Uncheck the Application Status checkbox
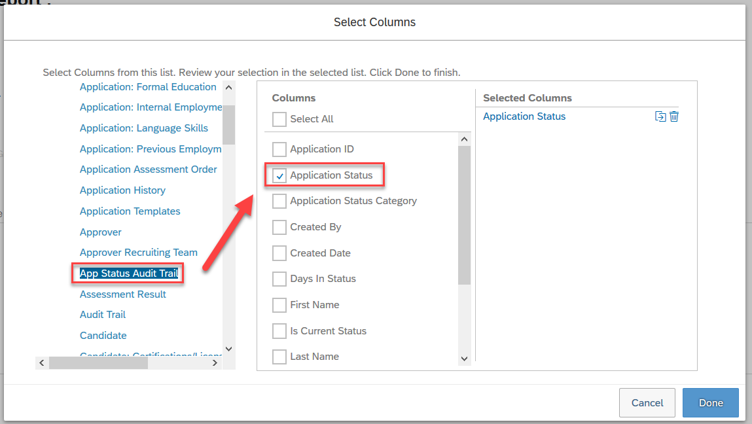Image resolution: width=752 pixels, height=424 pixels. [279, 175]
